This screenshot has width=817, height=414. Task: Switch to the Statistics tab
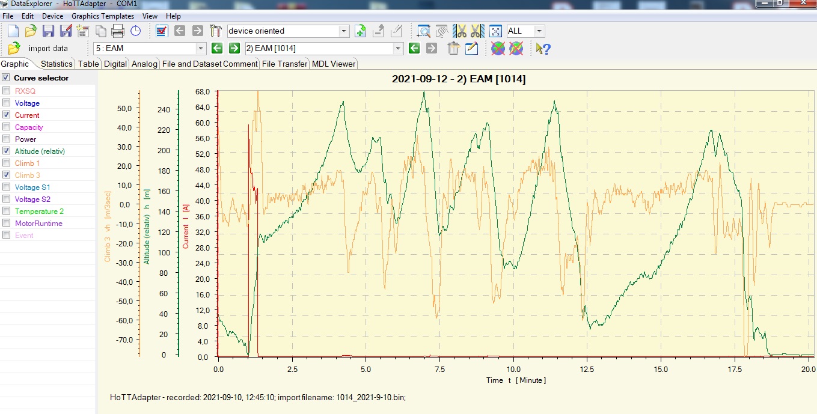(x=57, y=64)
